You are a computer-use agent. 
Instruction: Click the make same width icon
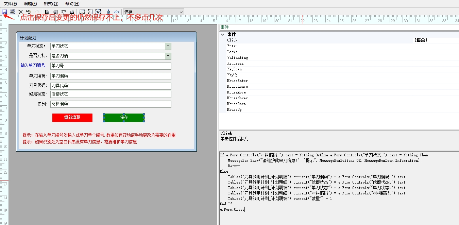click(82, 12)
